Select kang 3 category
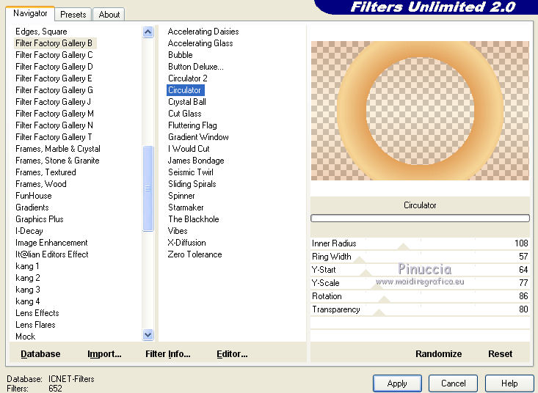This screenshot has width=538, height=393. [x=28, y=290]
